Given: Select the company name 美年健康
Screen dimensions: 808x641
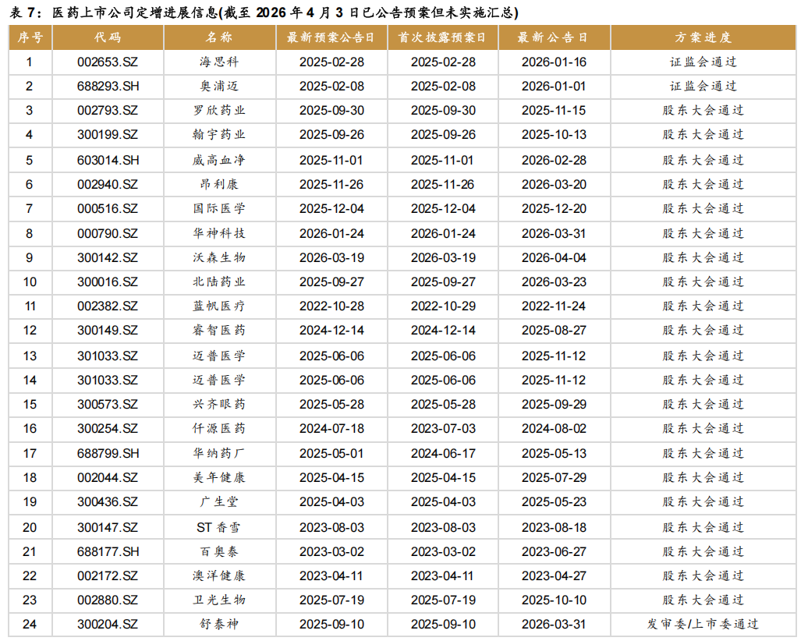Looking at the screenshot, I should pos(219,478).
